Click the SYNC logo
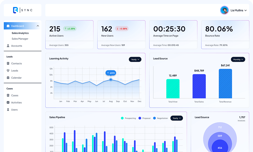The image size is (253, 152). 22,10
